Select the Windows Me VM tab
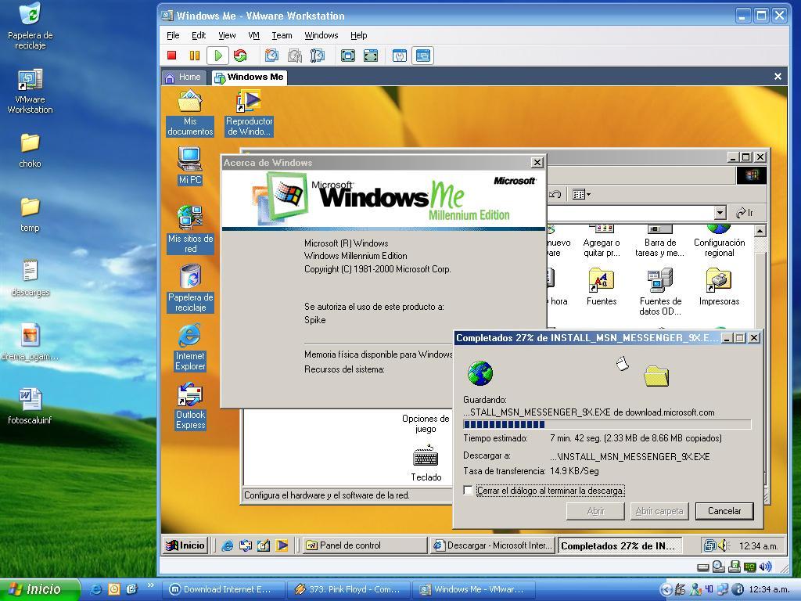 coord(250,77)
